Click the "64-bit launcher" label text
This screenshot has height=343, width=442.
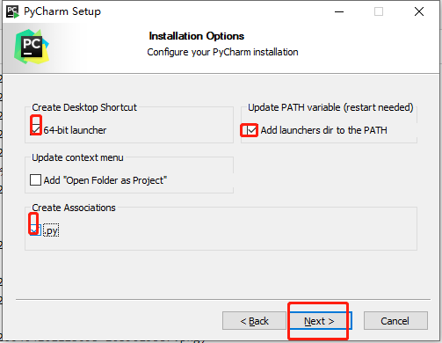[75, 130]
